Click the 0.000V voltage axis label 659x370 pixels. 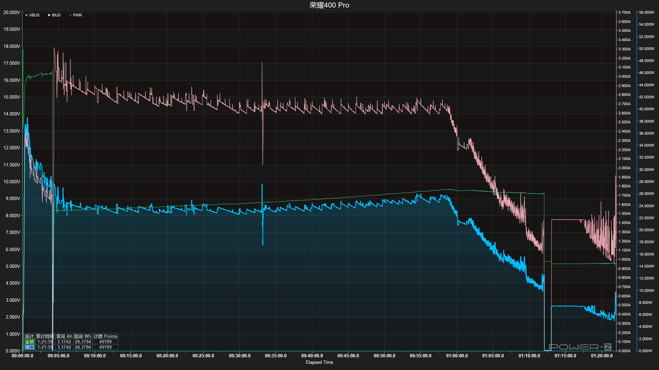pyautogui.click(x=13, y=351)
